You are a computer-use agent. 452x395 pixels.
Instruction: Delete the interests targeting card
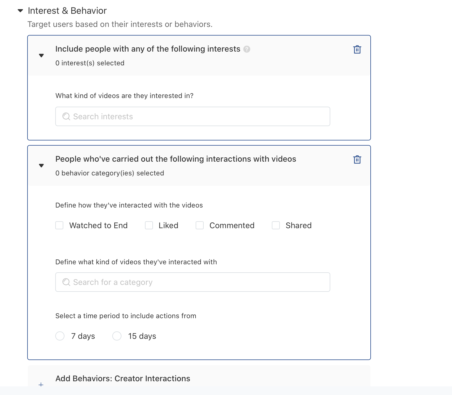point(357,50)
